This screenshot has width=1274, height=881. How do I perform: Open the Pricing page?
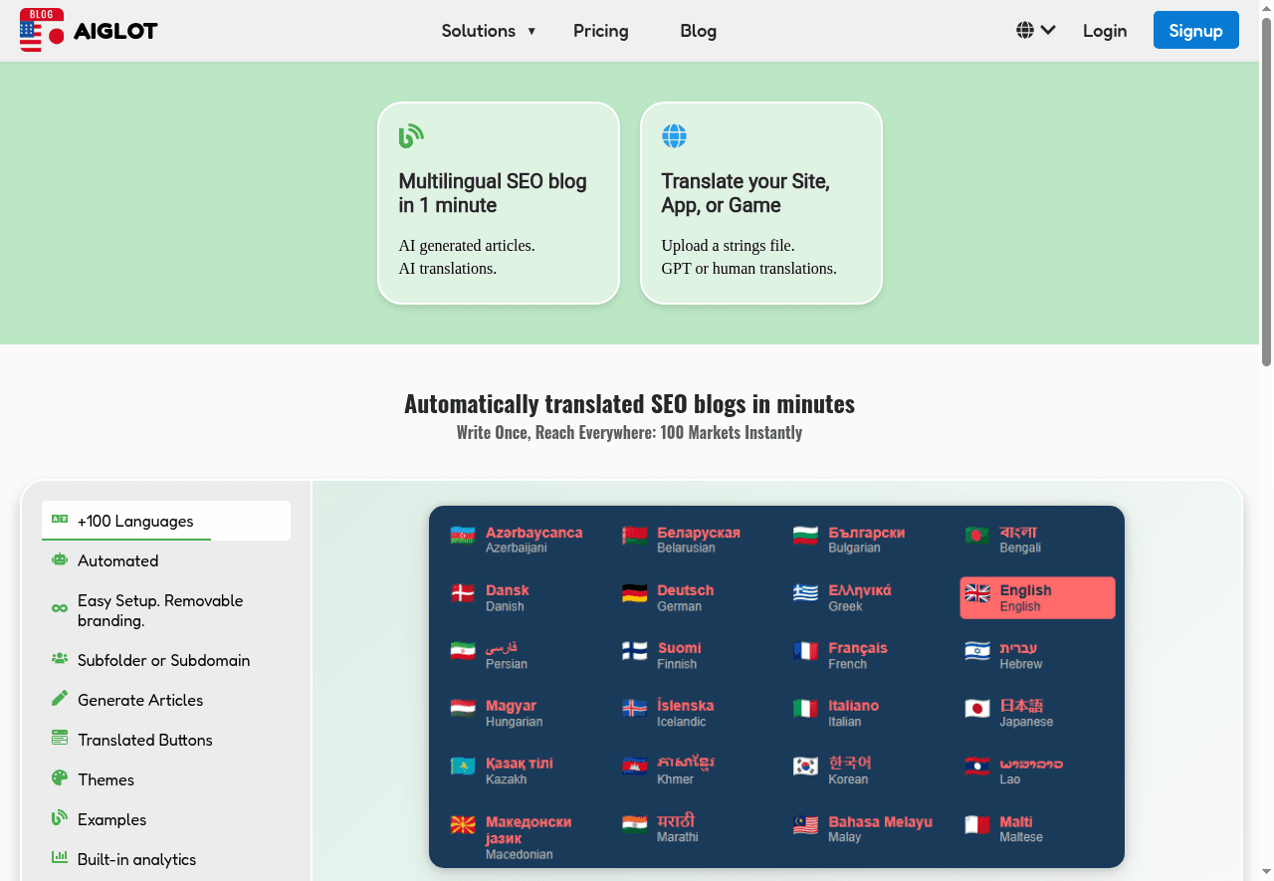(600, 31)
